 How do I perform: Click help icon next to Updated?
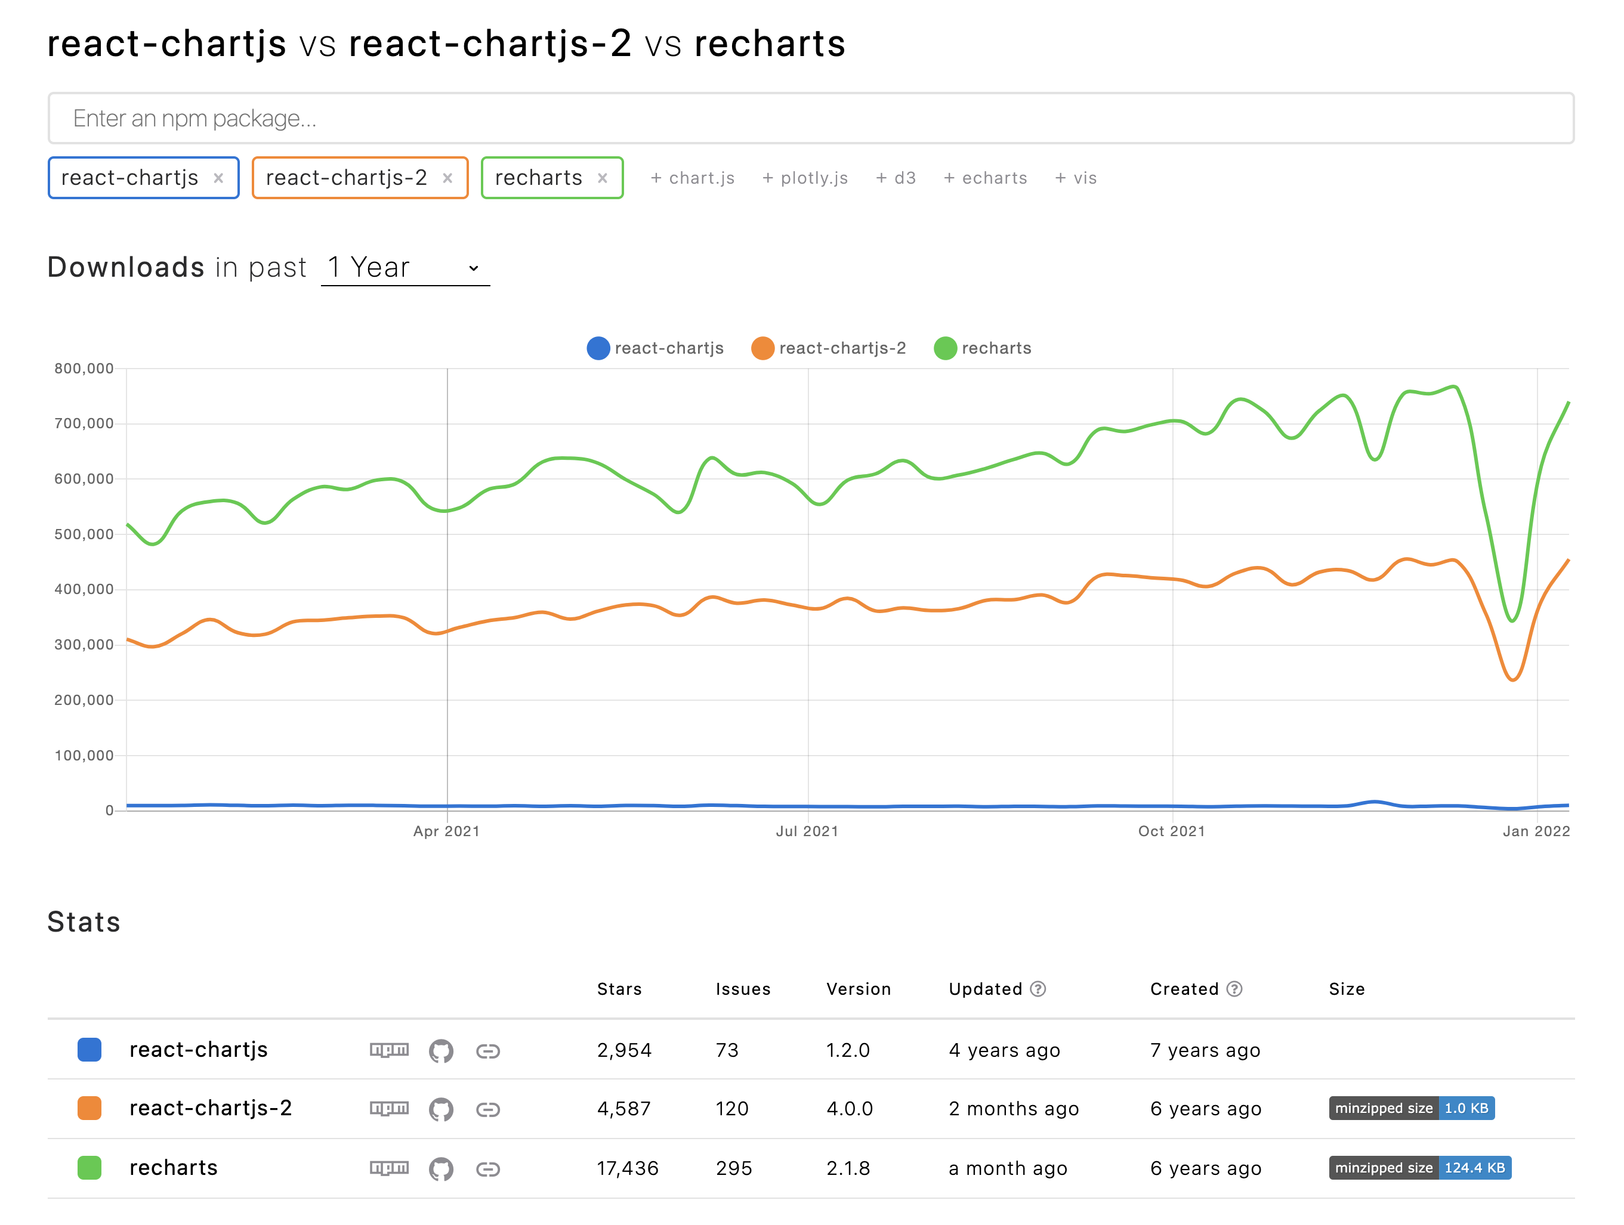pos(1038,989)
